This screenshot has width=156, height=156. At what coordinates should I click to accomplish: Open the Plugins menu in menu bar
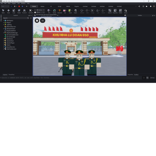click(14, 3)
